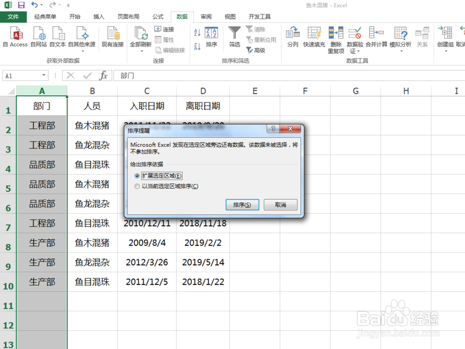Open the 文件 (File) tab
465x349 pixels.
[x=13, y=17]
